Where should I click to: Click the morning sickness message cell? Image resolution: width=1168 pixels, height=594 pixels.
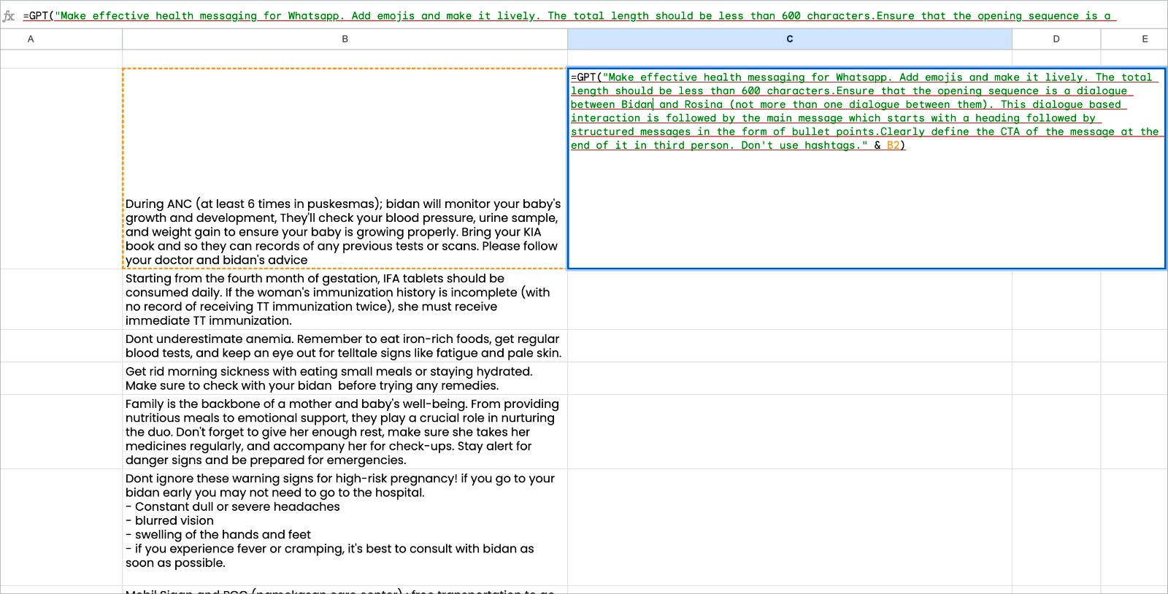point(343,378)
